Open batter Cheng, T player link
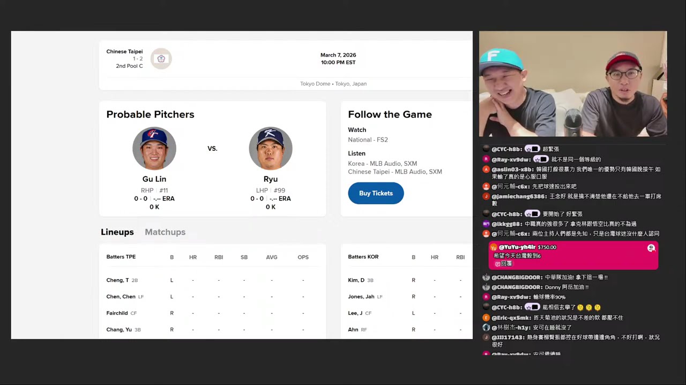Screen dimensions: 686x385 [x=117, y=280]
